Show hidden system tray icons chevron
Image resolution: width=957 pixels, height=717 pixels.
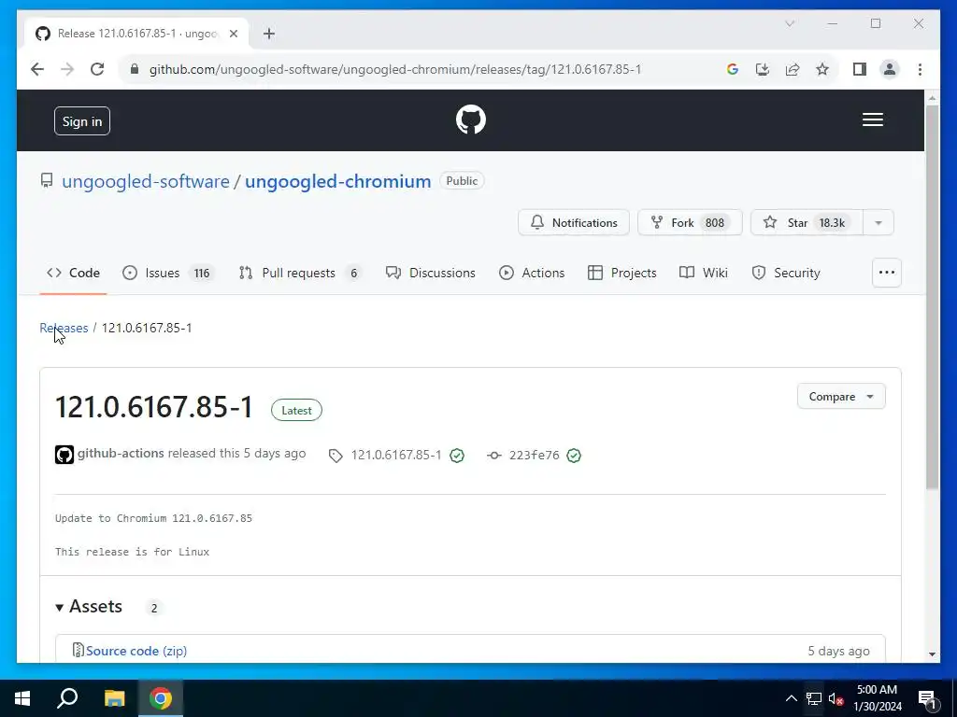click(x=791, y=698)
